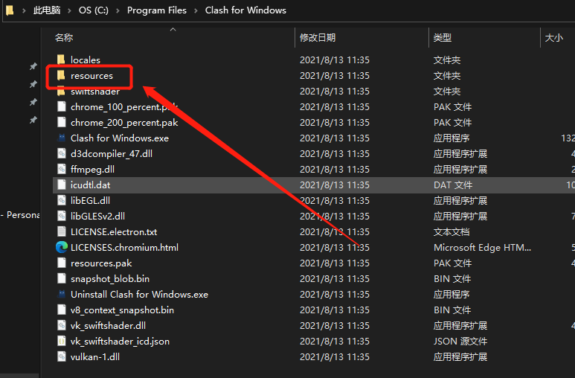Viewport: 575px width, 378px height.
Task: Sort files by the 类型 column header
Action: pos(443,37)
